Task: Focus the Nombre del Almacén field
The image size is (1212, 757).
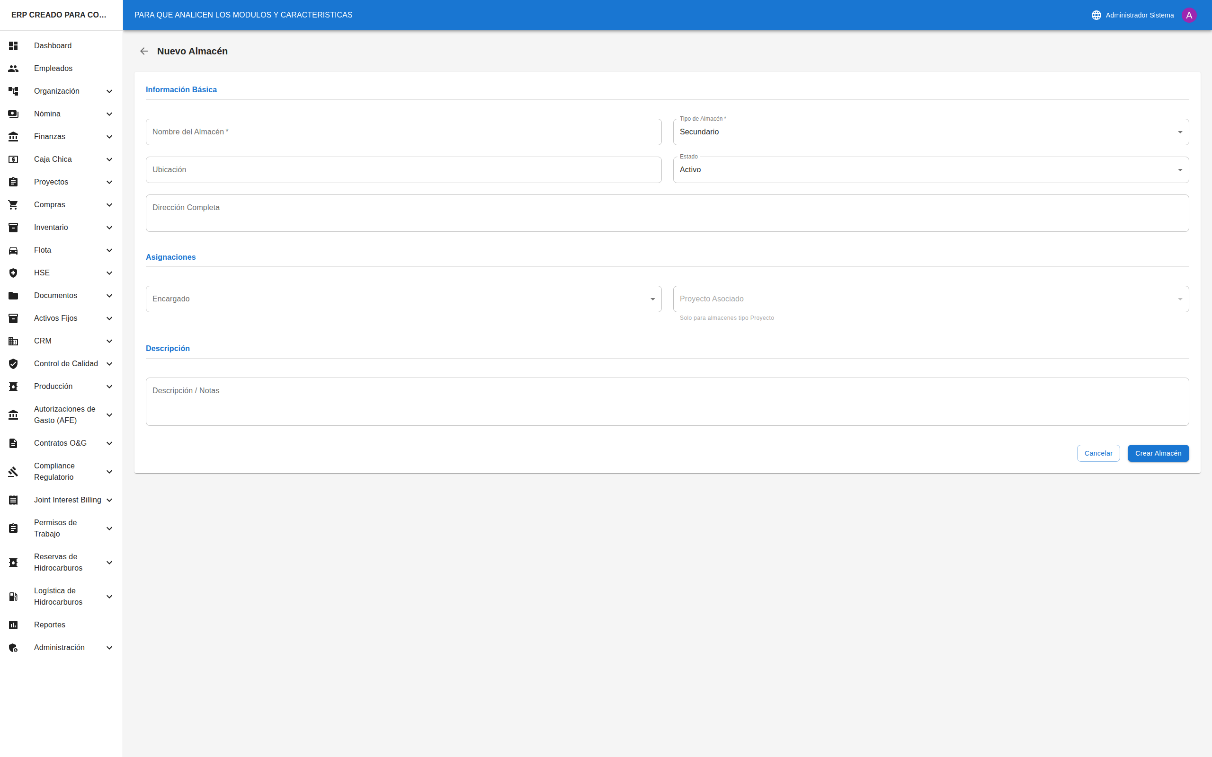Action: (403, 132)
